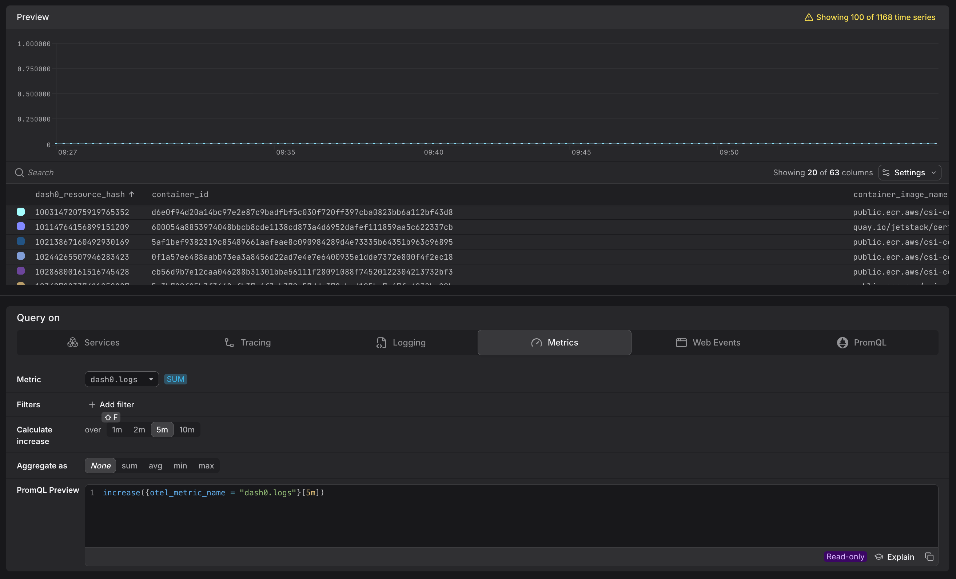956x579 pixels.
Task: Click the warning triangle in the Preview header
Action: [x=808, y=17]
